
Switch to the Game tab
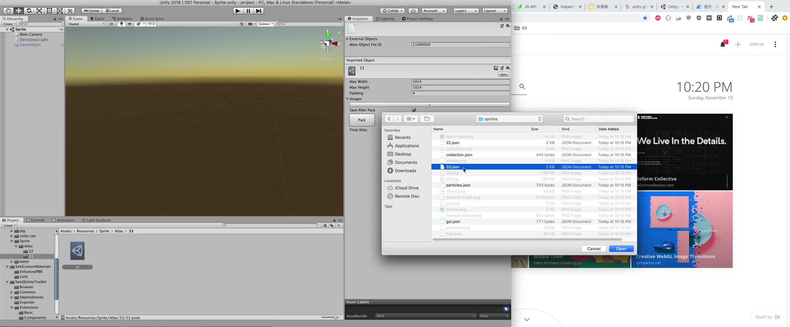(97, 19)
